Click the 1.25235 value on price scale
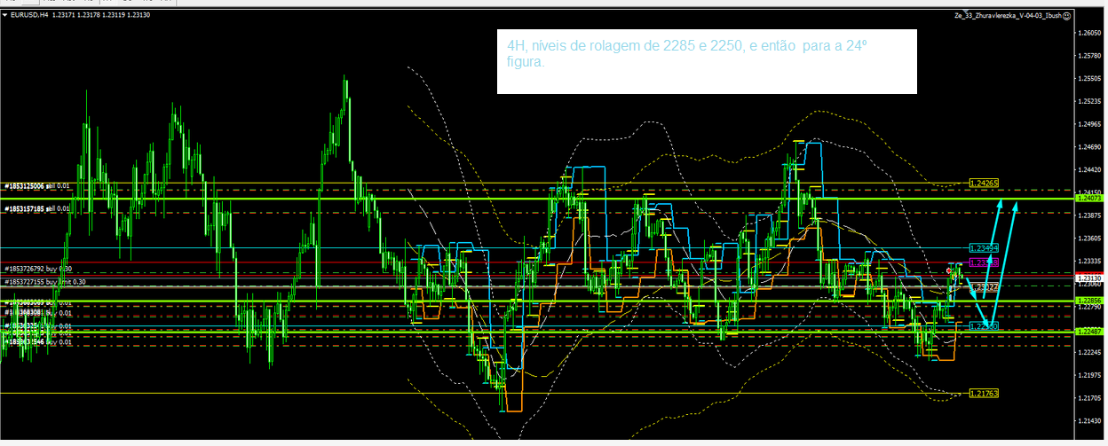1108x446 pixels. pos(1088,101)
